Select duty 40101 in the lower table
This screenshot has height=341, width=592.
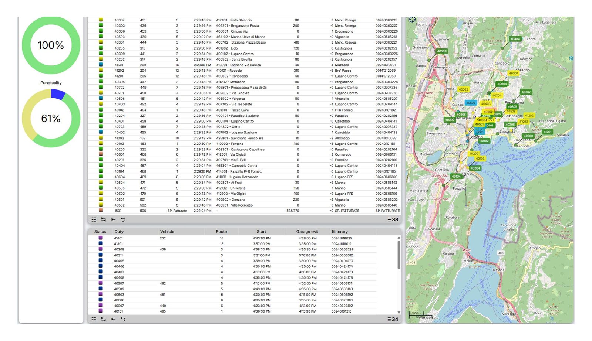pos(232,311)
